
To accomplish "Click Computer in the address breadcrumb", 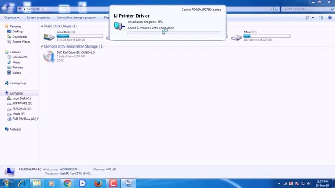I will point(33,9).
